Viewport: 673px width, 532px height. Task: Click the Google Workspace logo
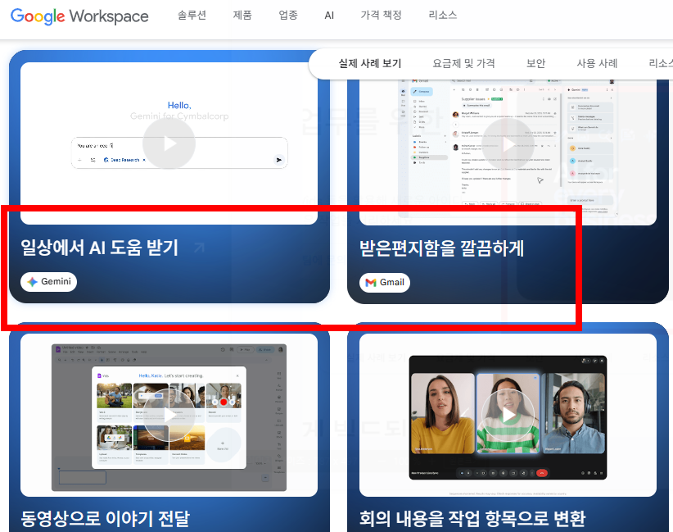(x=79, y=16)
